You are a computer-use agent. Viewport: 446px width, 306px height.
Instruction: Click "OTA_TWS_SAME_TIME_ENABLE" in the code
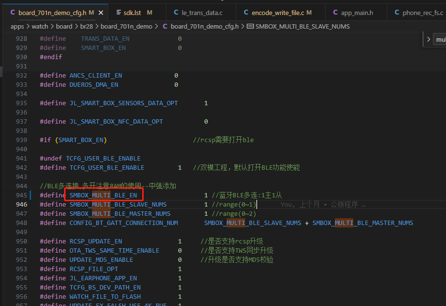[x=115, y=251]
